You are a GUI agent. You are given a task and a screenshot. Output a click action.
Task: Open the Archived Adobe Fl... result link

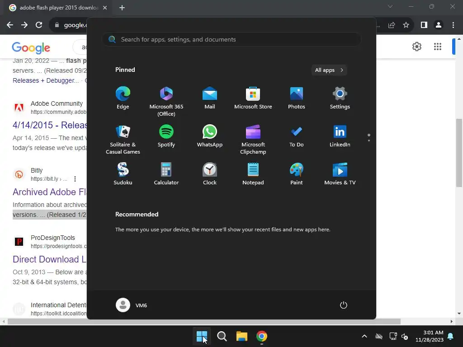tap(50, 192)
